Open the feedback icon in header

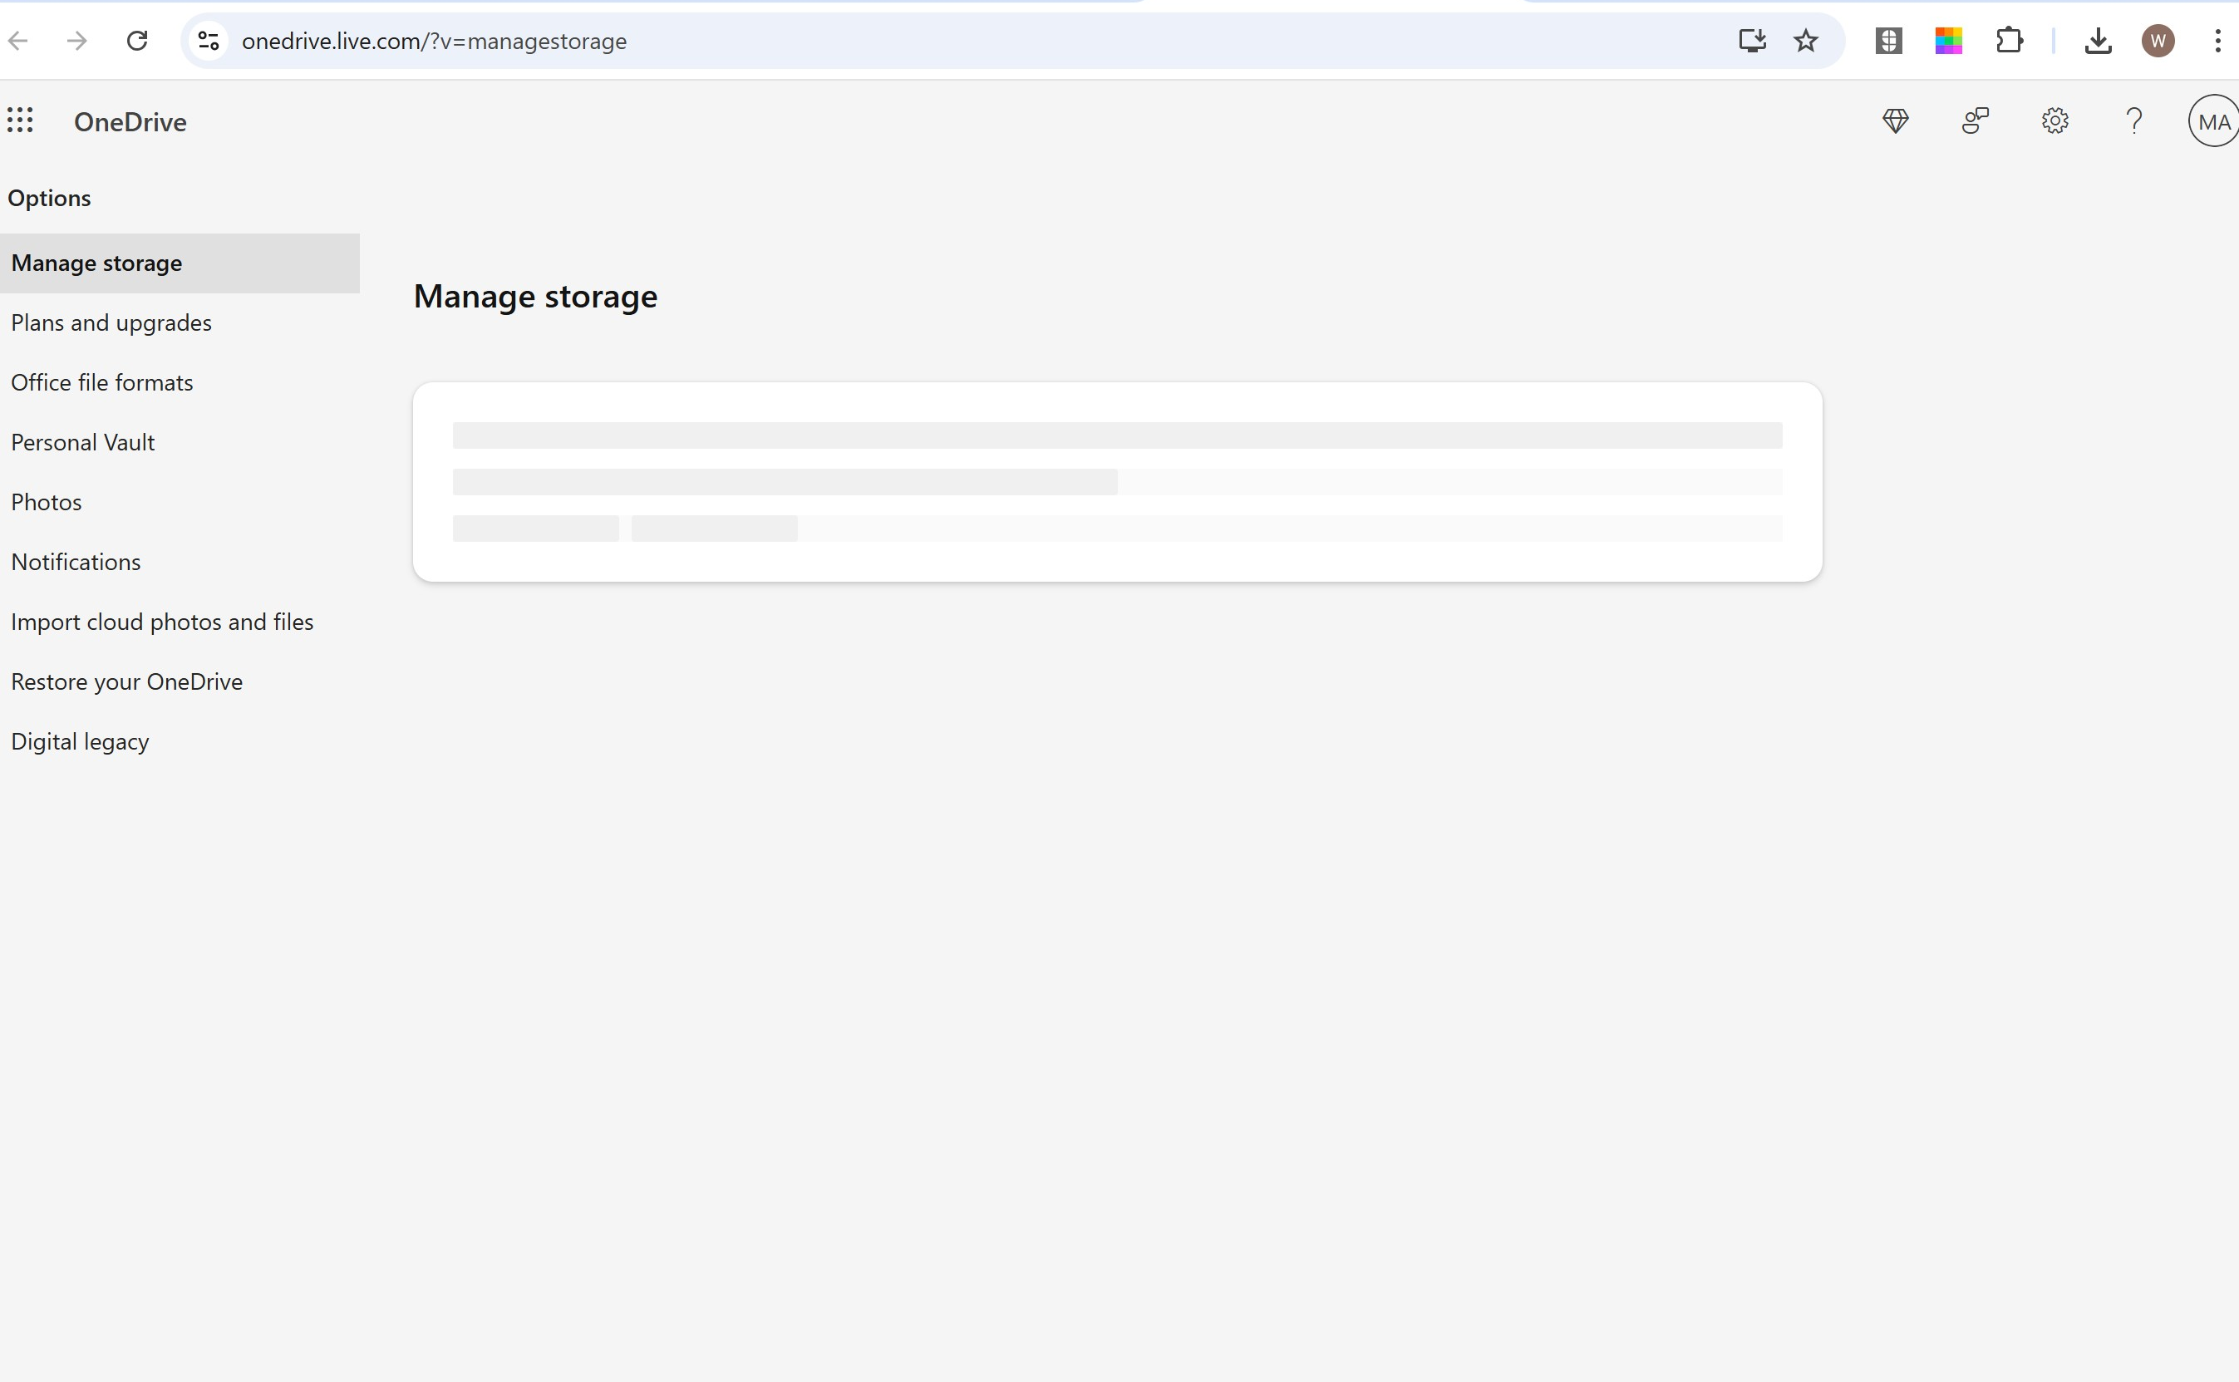[x=1975, y=120]
